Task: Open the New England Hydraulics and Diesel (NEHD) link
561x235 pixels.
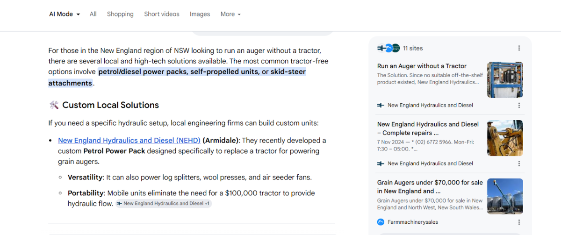Action: point(129,140)
